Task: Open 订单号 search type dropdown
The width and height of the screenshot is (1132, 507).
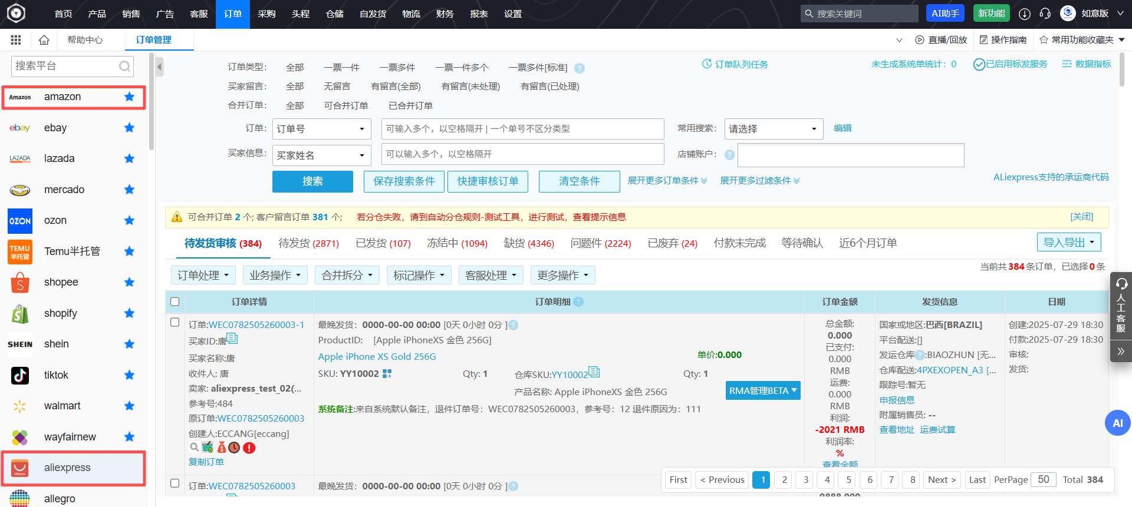Action: [322, 129]
